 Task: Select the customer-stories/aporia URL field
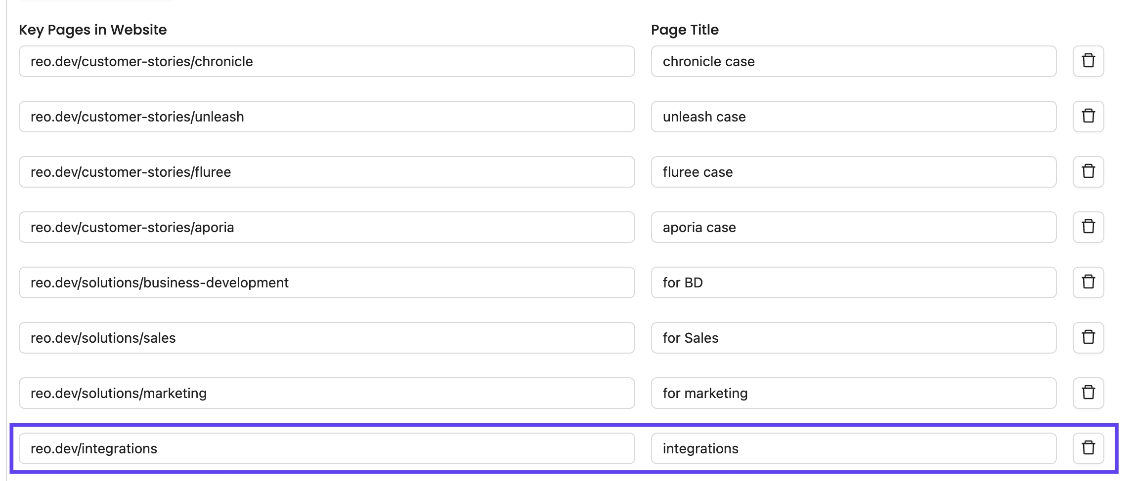point(326,227)
